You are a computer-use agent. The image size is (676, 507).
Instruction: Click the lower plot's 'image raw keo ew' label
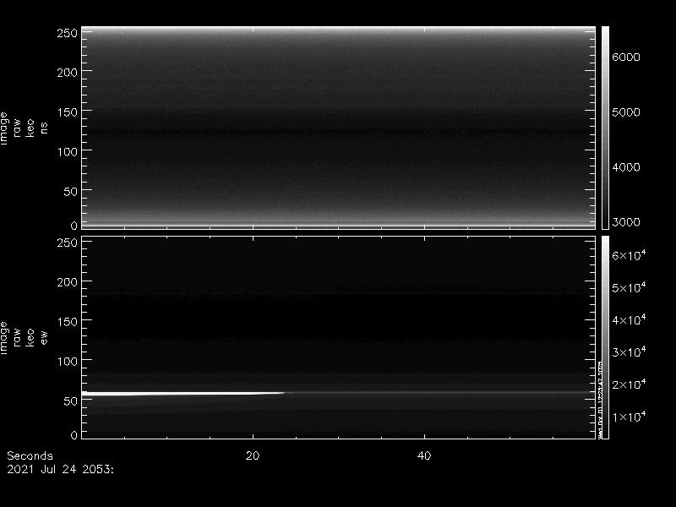coord(24,337)
